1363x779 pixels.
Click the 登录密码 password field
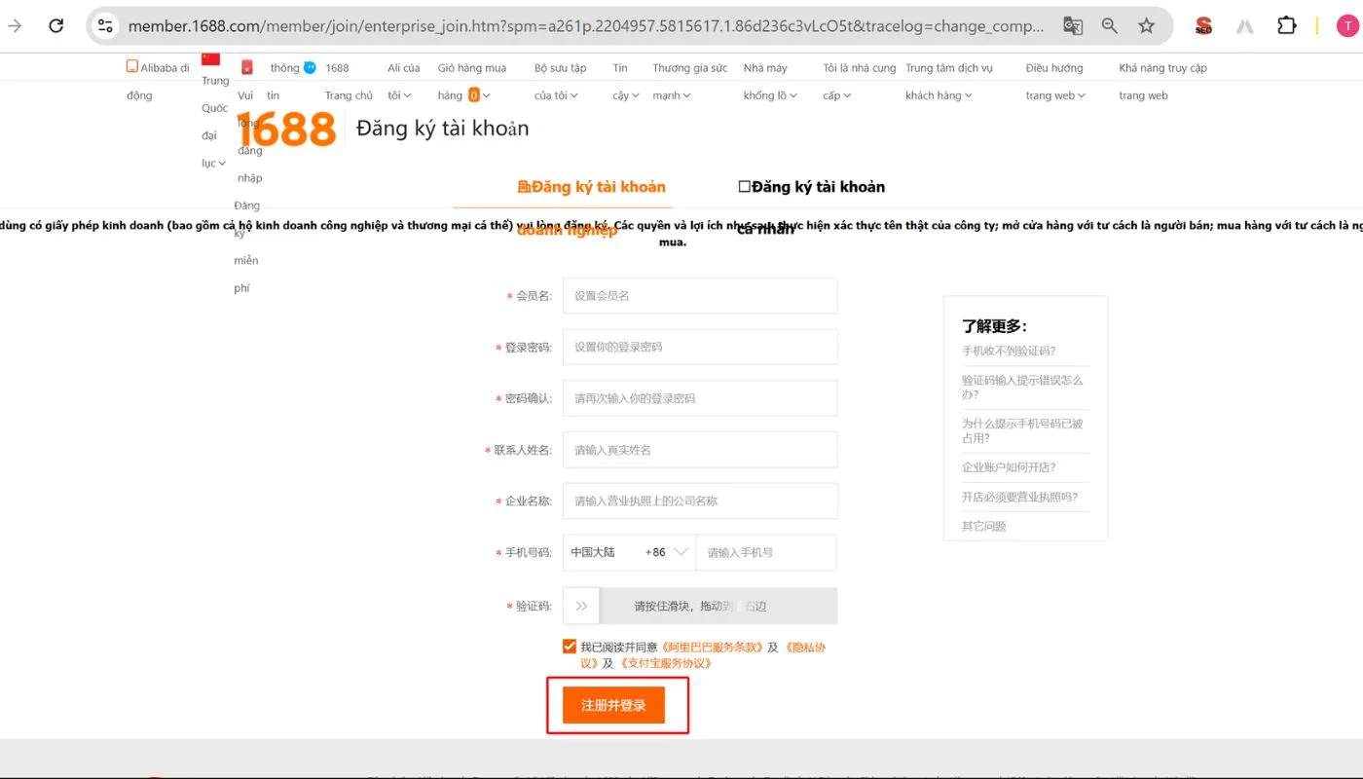click(700, 347)
